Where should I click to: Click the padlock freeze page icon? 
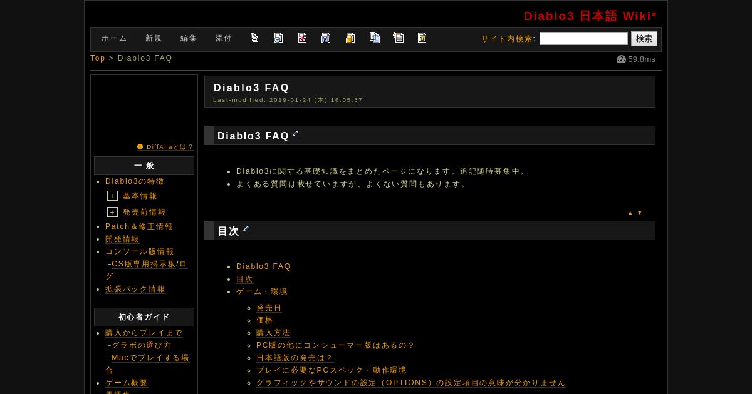click(x=350, y=38)
